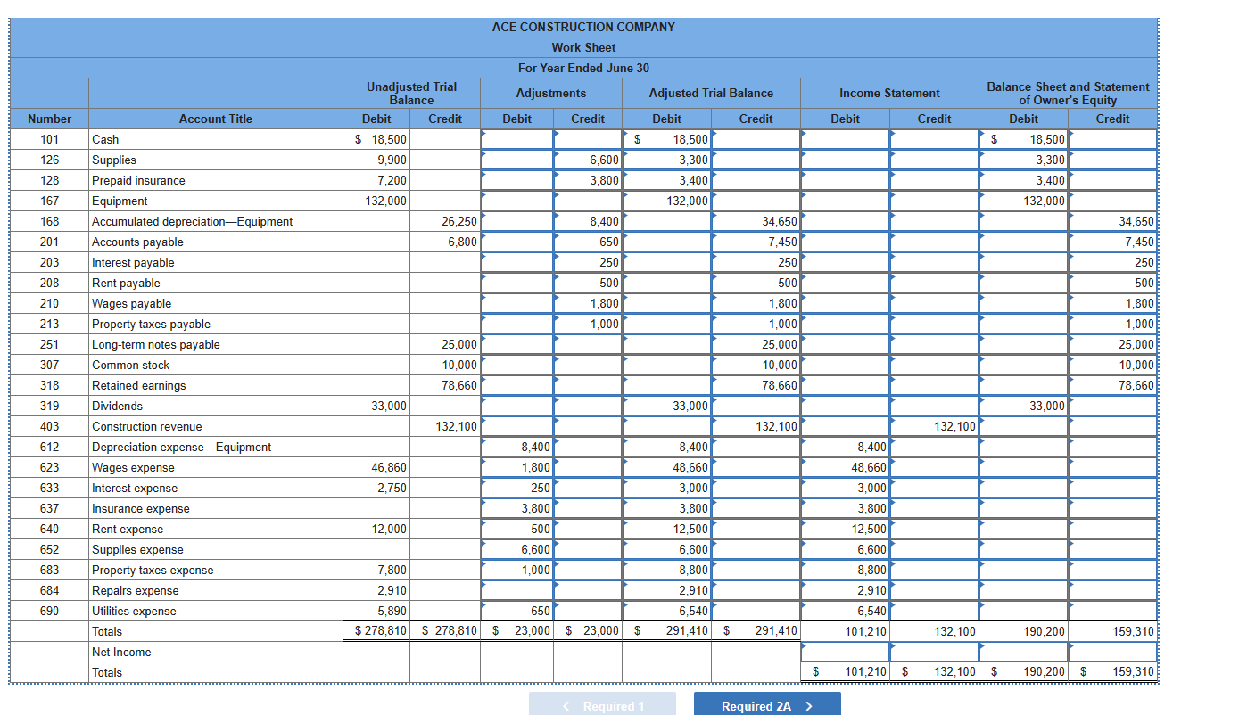Select Totals balance sheet credit 159,310 cell
The width and height of the screenshot is (1239, 715).
[1112, 631]
